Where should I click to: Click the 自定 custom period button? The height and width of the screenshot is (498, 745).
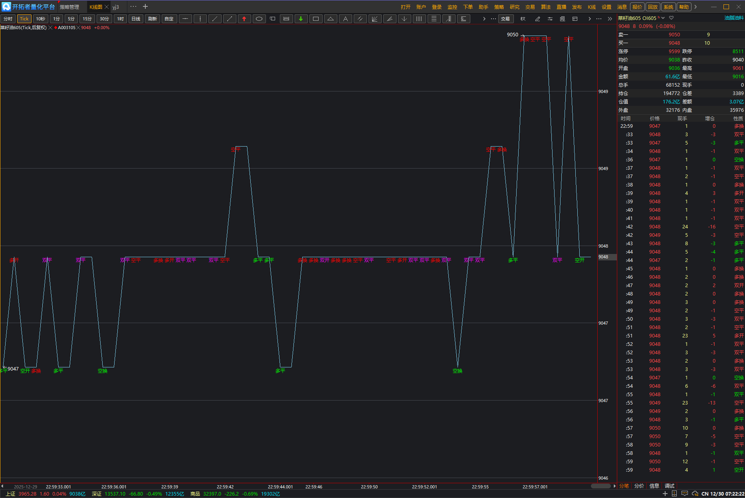pyautogui.click(x=169, y=19)
